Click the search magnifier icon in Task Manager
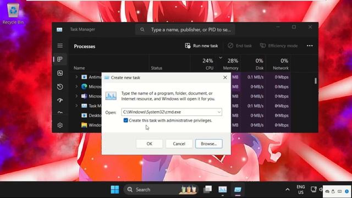The width and height of the screenshot is (352, 198). click(x=142, y=29)
